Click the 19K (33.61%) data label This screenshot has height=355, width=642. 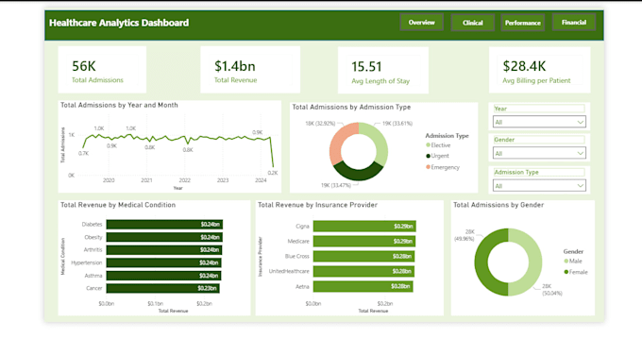click(x=397, y=124)
